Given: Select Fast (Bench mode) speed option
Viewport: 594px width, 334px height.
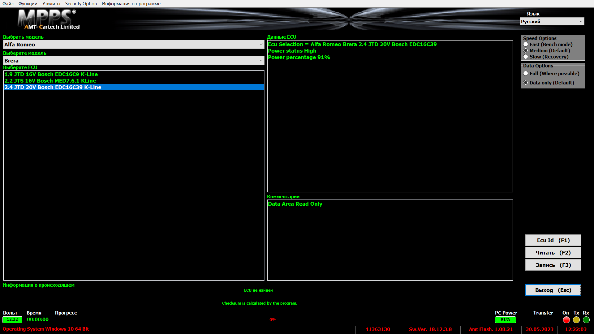Looking at the screenshot, I should coord(526,45).
